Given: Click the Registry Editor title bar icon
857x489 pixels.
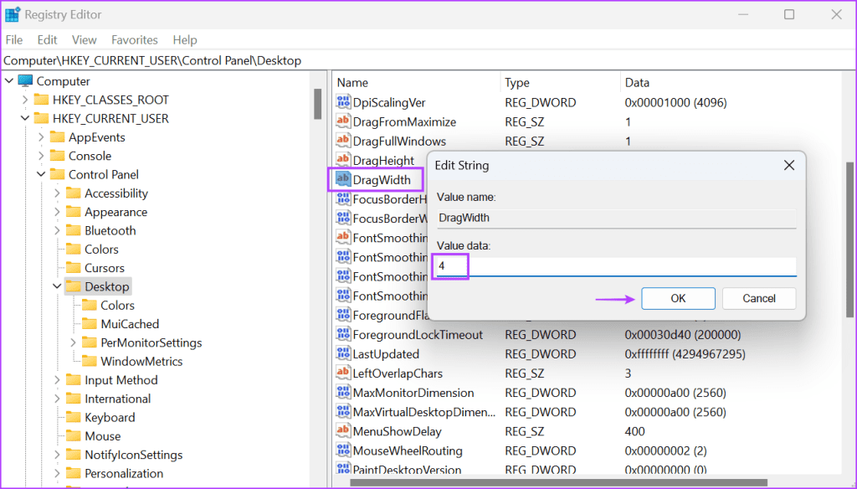Looking at the screenshot, I should (x=13, y=13).
